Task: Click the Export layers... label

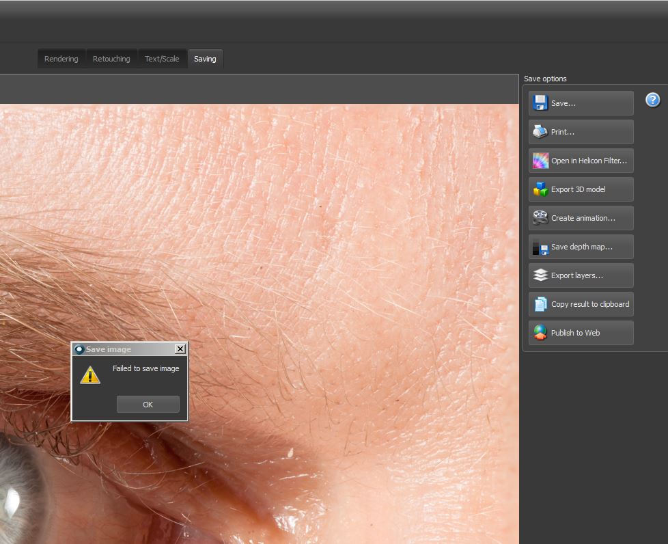Action: point(577,275)
